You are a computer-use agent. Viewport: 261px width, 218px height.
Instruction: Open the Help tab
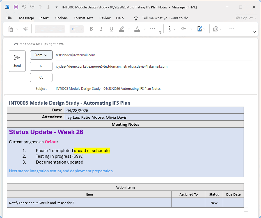point(120,18)
